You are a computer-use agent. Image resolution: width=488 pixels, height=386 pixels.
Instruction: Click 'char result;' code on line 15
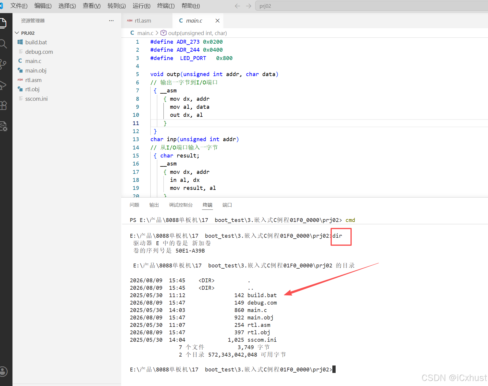click(180, 156)
